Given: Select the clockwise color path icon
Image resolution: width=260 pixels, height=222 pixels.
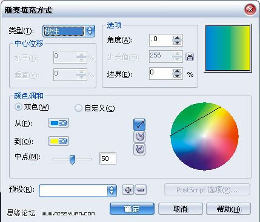Looking at the screenshot, I should (x=139, y=149).
